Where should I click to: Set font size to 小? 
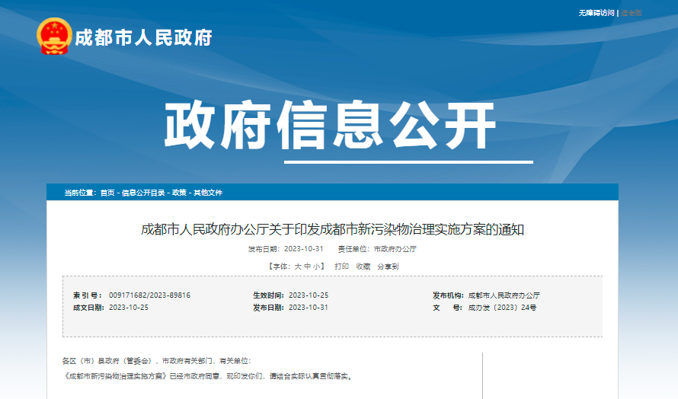pos(316,267)
